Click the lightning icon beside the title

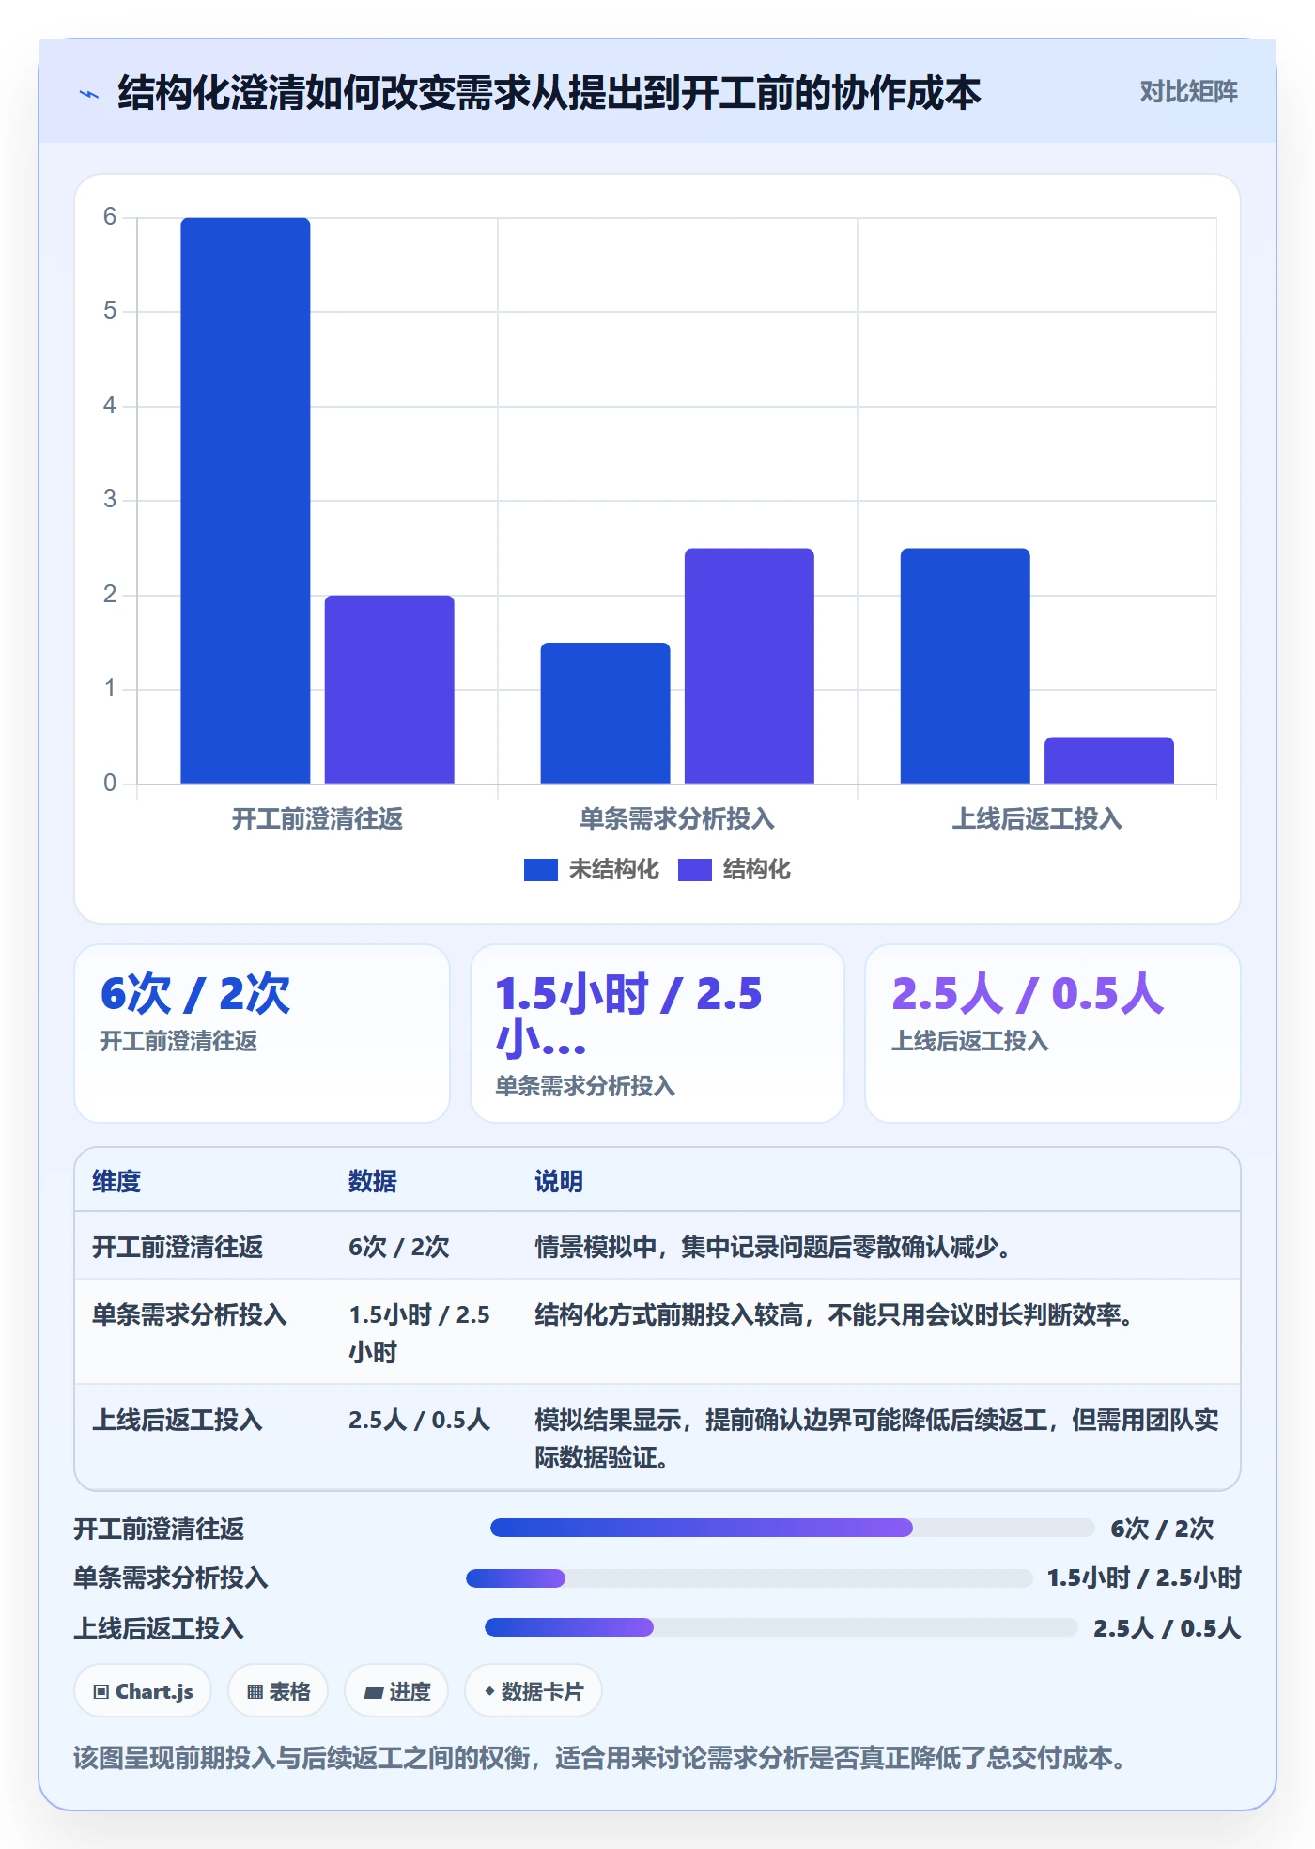[x=89, y=94]
